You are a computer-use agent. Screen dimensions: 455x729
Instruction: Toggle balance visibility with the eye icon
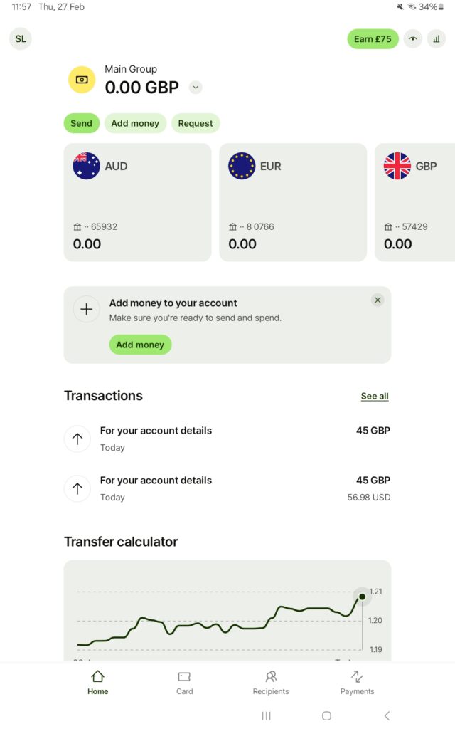(x=412, y=39)
